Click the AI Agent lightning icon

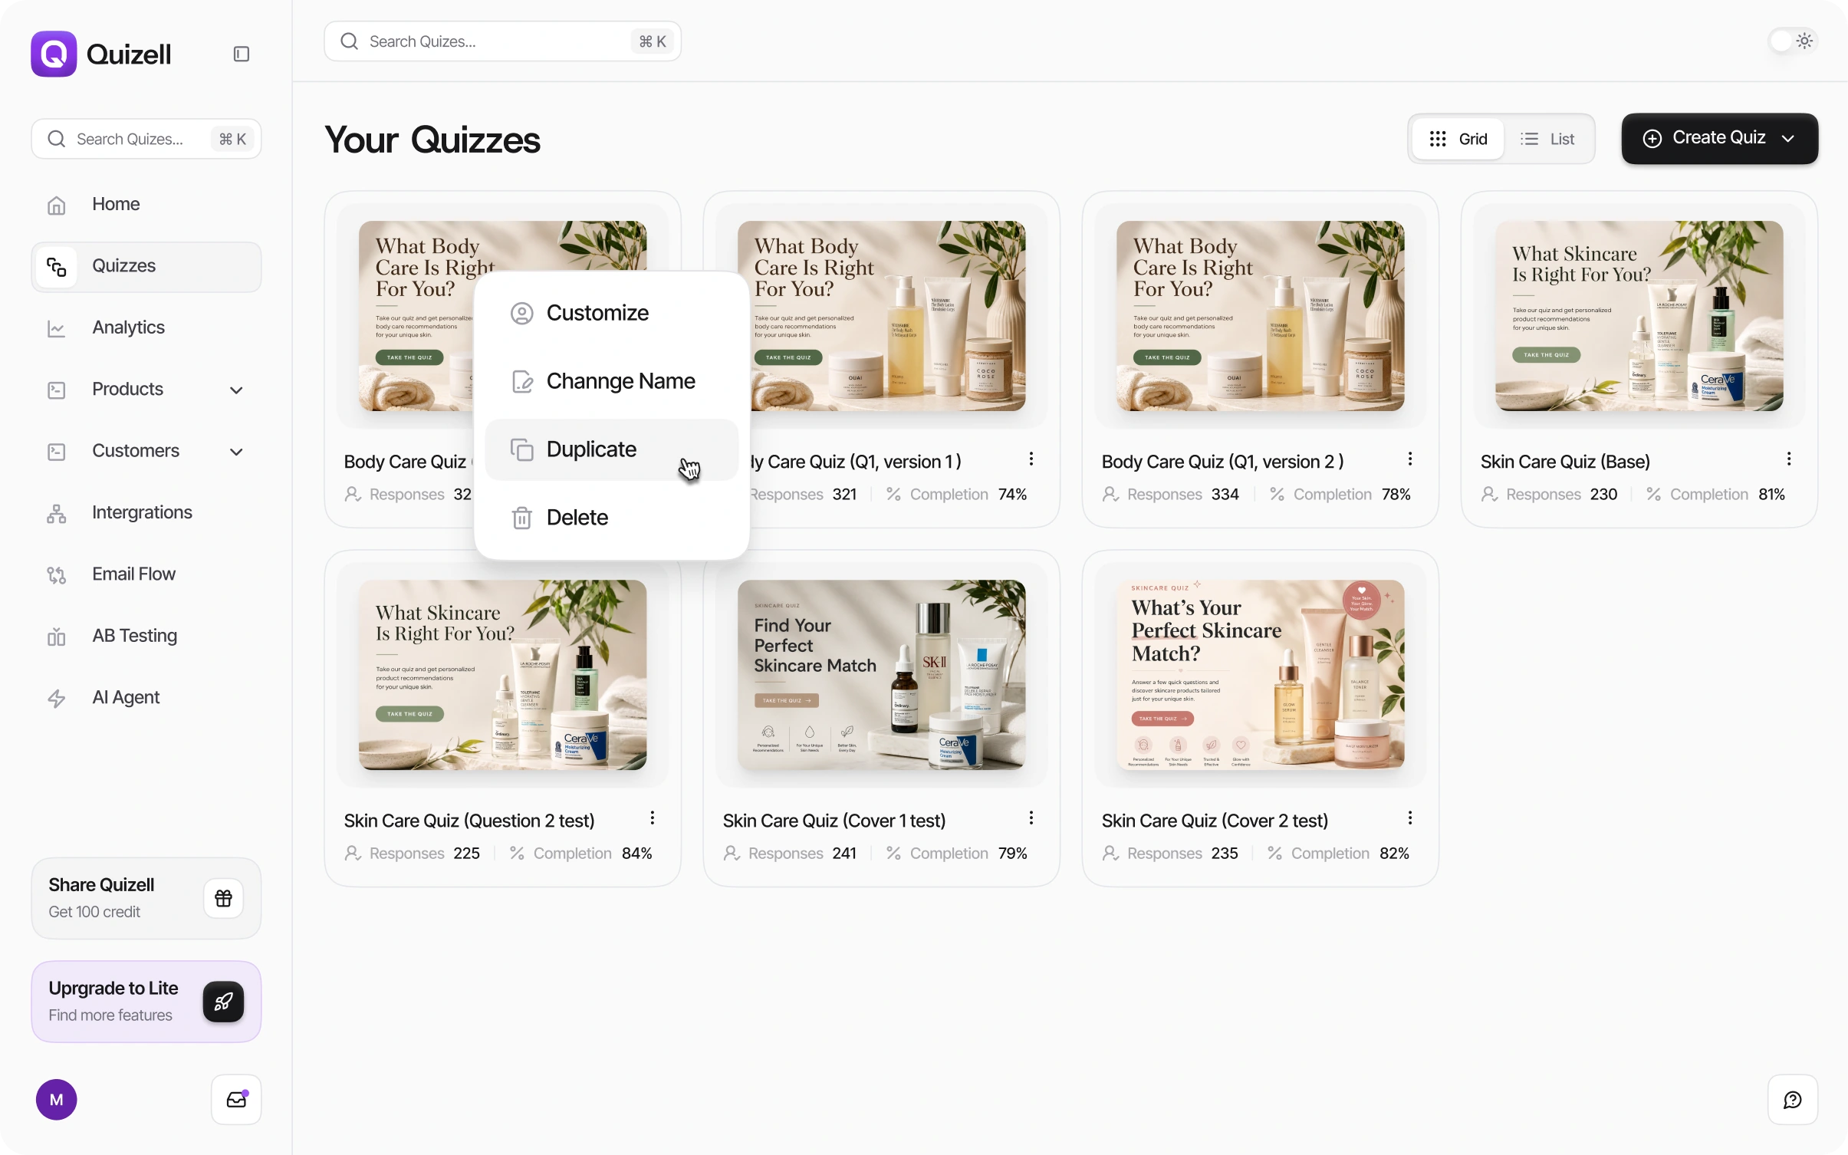click(x=56, y=698)
